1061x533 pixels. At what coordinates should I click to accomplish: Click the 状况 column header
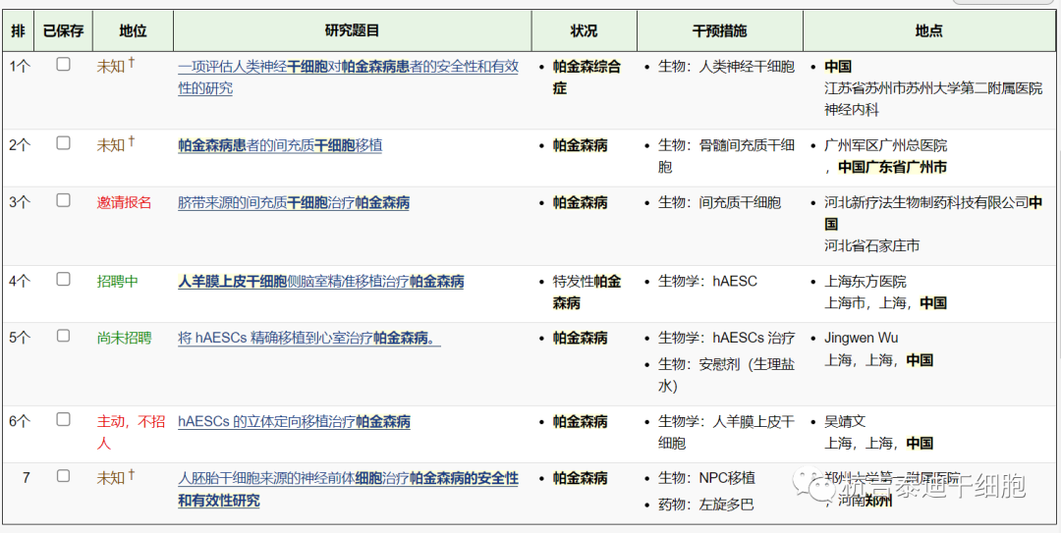584,31
